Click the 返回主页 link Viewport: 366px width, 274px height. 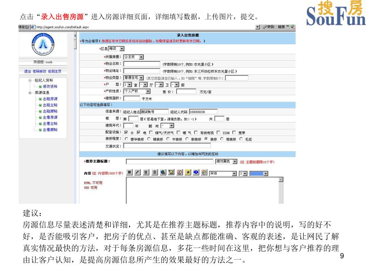(55, 71)
